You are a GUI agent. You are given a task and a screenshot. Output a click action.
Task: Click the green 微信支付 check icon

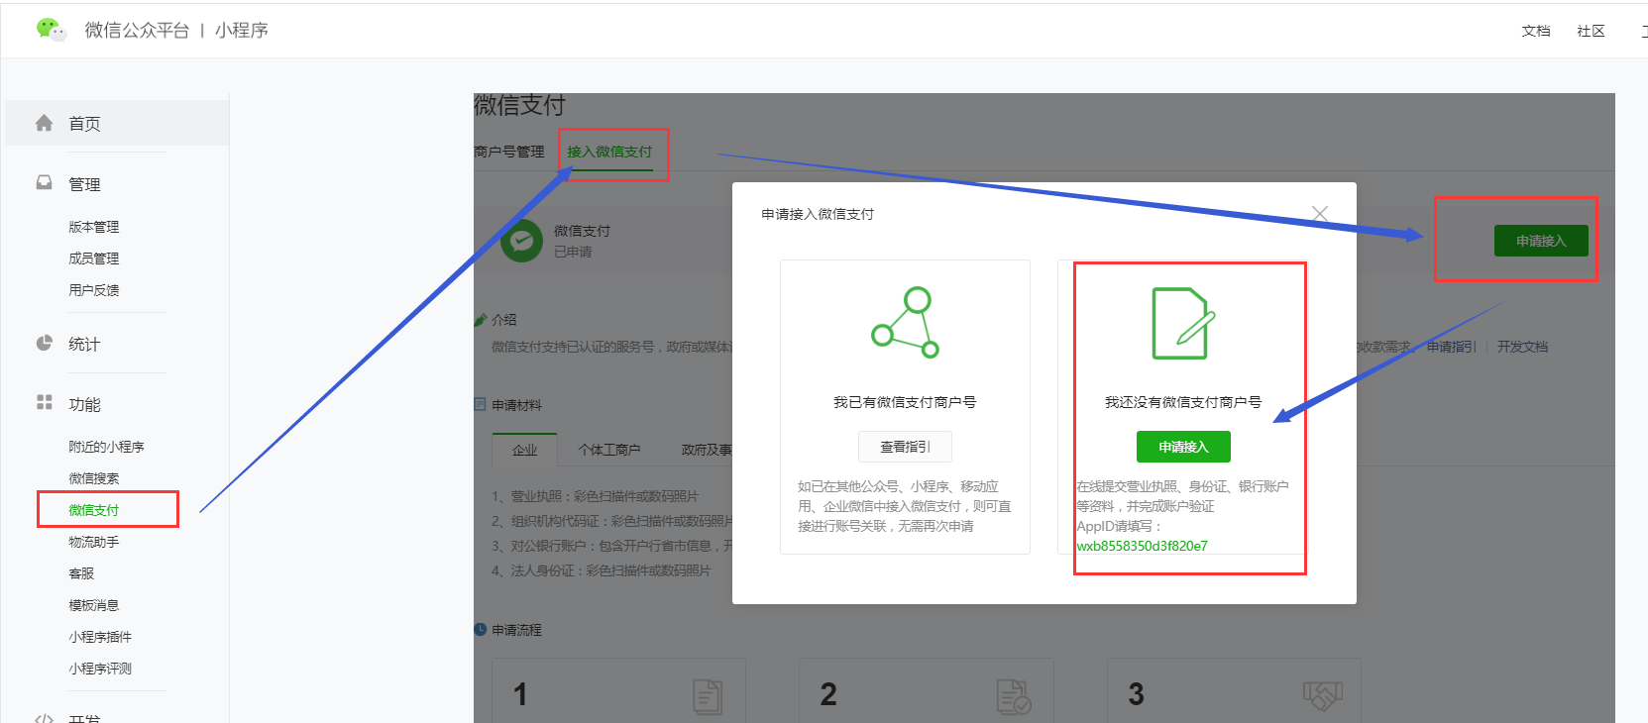521,241
